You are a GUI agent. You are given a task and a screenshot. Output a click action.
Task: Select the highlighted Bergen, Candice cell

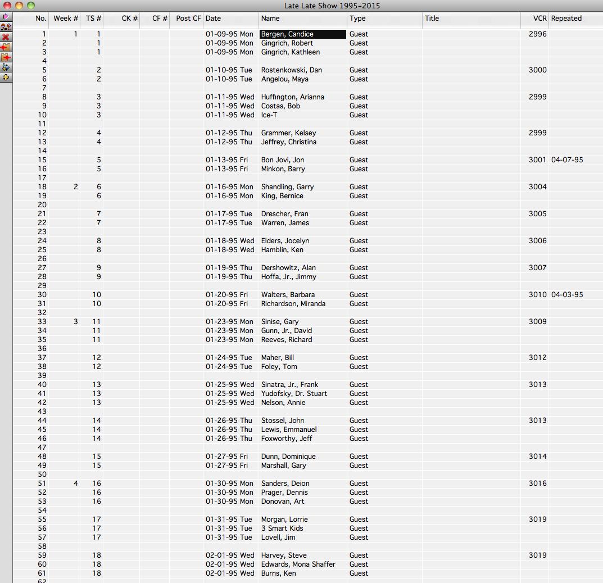click(x=303, y=34)
